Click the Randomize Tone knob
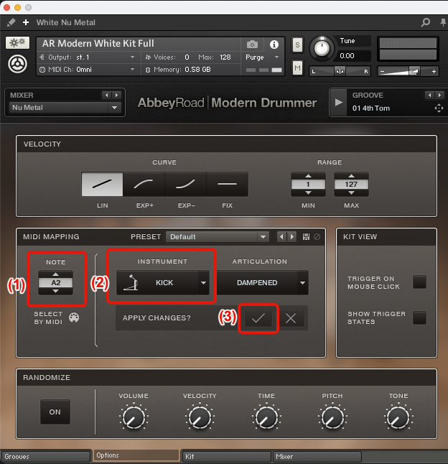 coord(398,417)
